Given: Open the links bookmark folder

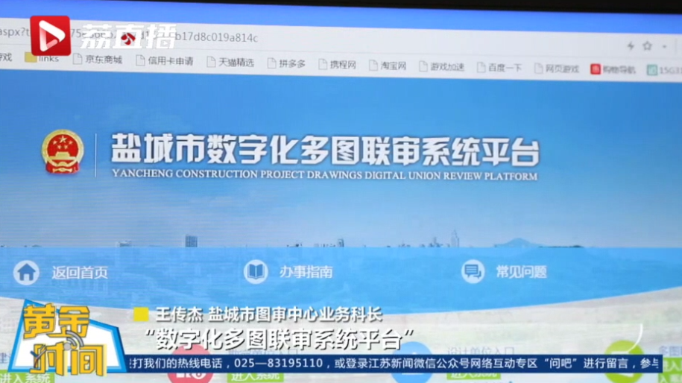Looking at the screenshot, I should [x=42, y=58].
